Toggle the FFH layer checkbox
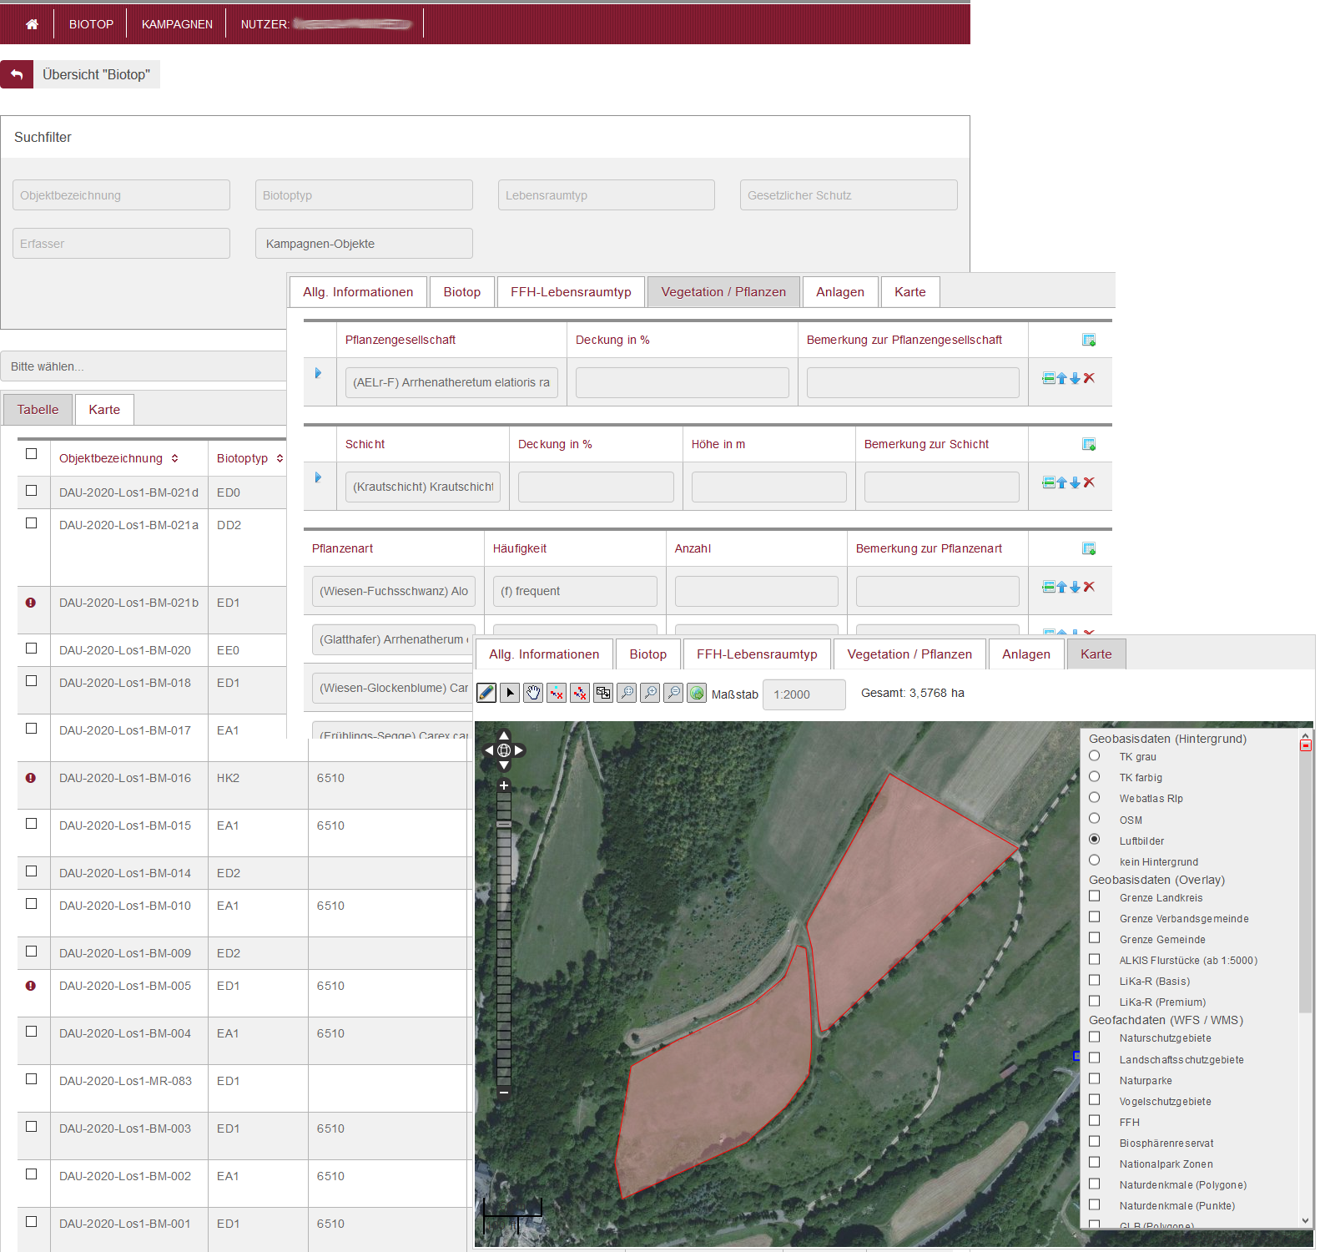Viewport: 1320px width, 1252px height. coord(1094,1121)
